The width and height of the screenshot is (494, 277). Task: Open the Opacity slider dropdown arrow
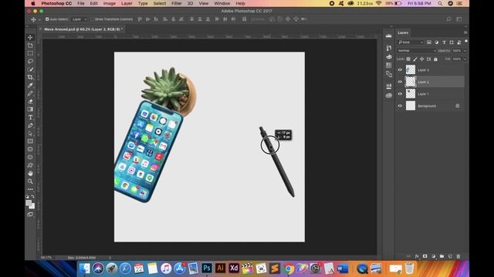point(465,51)
